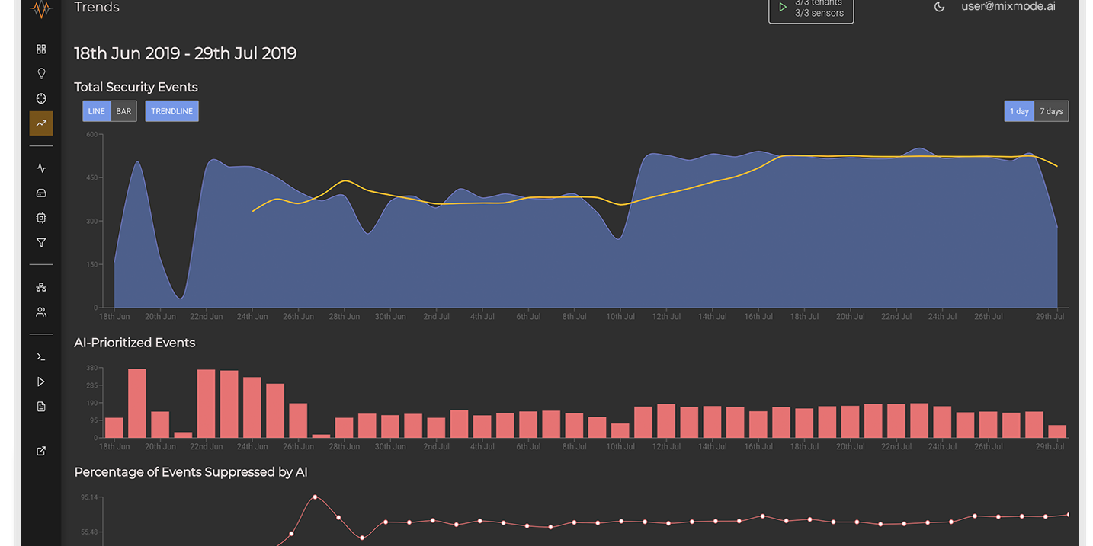Open the activity pulse icon
The width and height of the screenshot is (1093, 546).
pyautogui.click(x=41, y=168)
